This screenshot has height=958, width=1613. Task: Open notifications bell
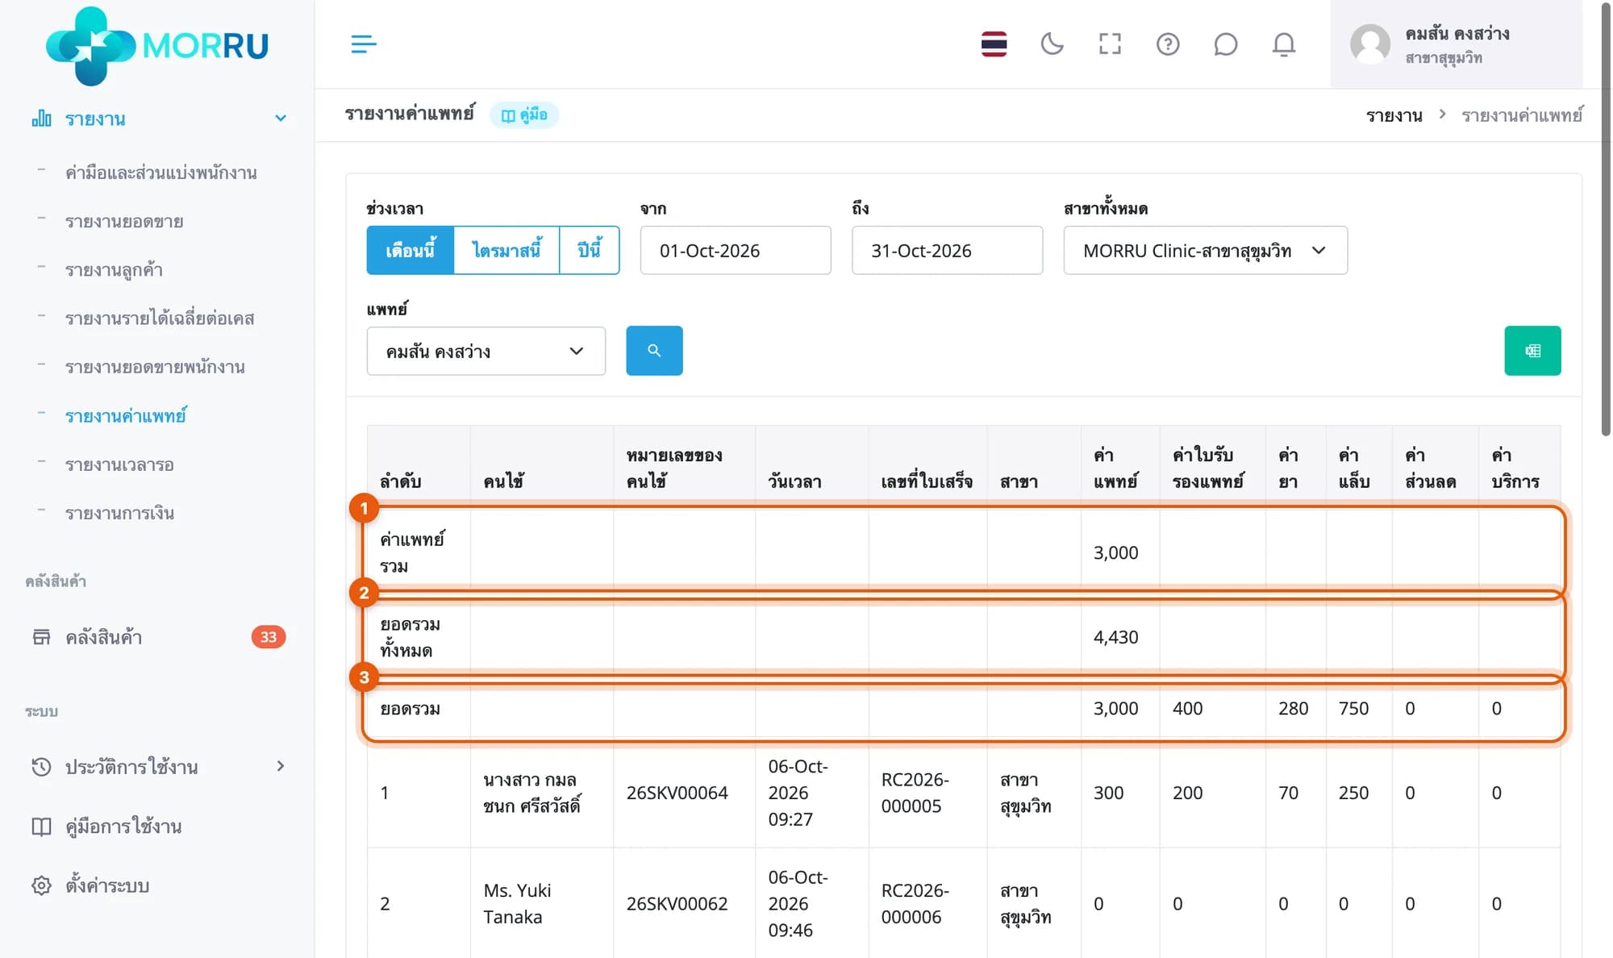[x=1283, y=44]
